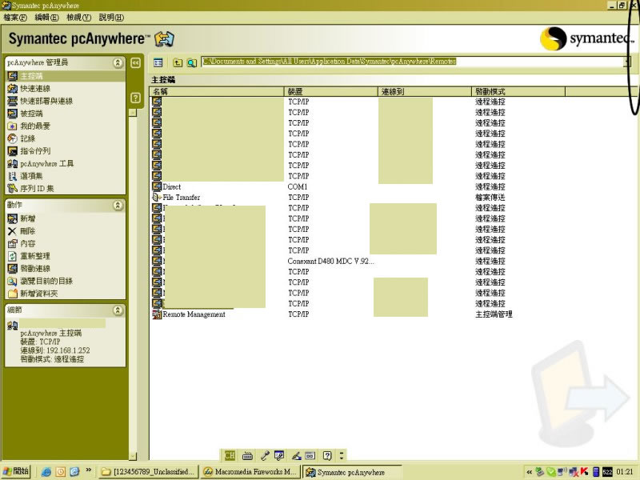Select the File Transfer item
The image size is (640, 480).
[x=182, y=198]
